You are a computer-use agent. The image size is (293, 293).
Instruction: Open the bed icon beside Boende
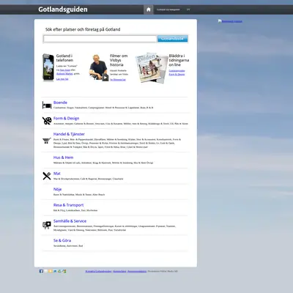tap(47, 105)
